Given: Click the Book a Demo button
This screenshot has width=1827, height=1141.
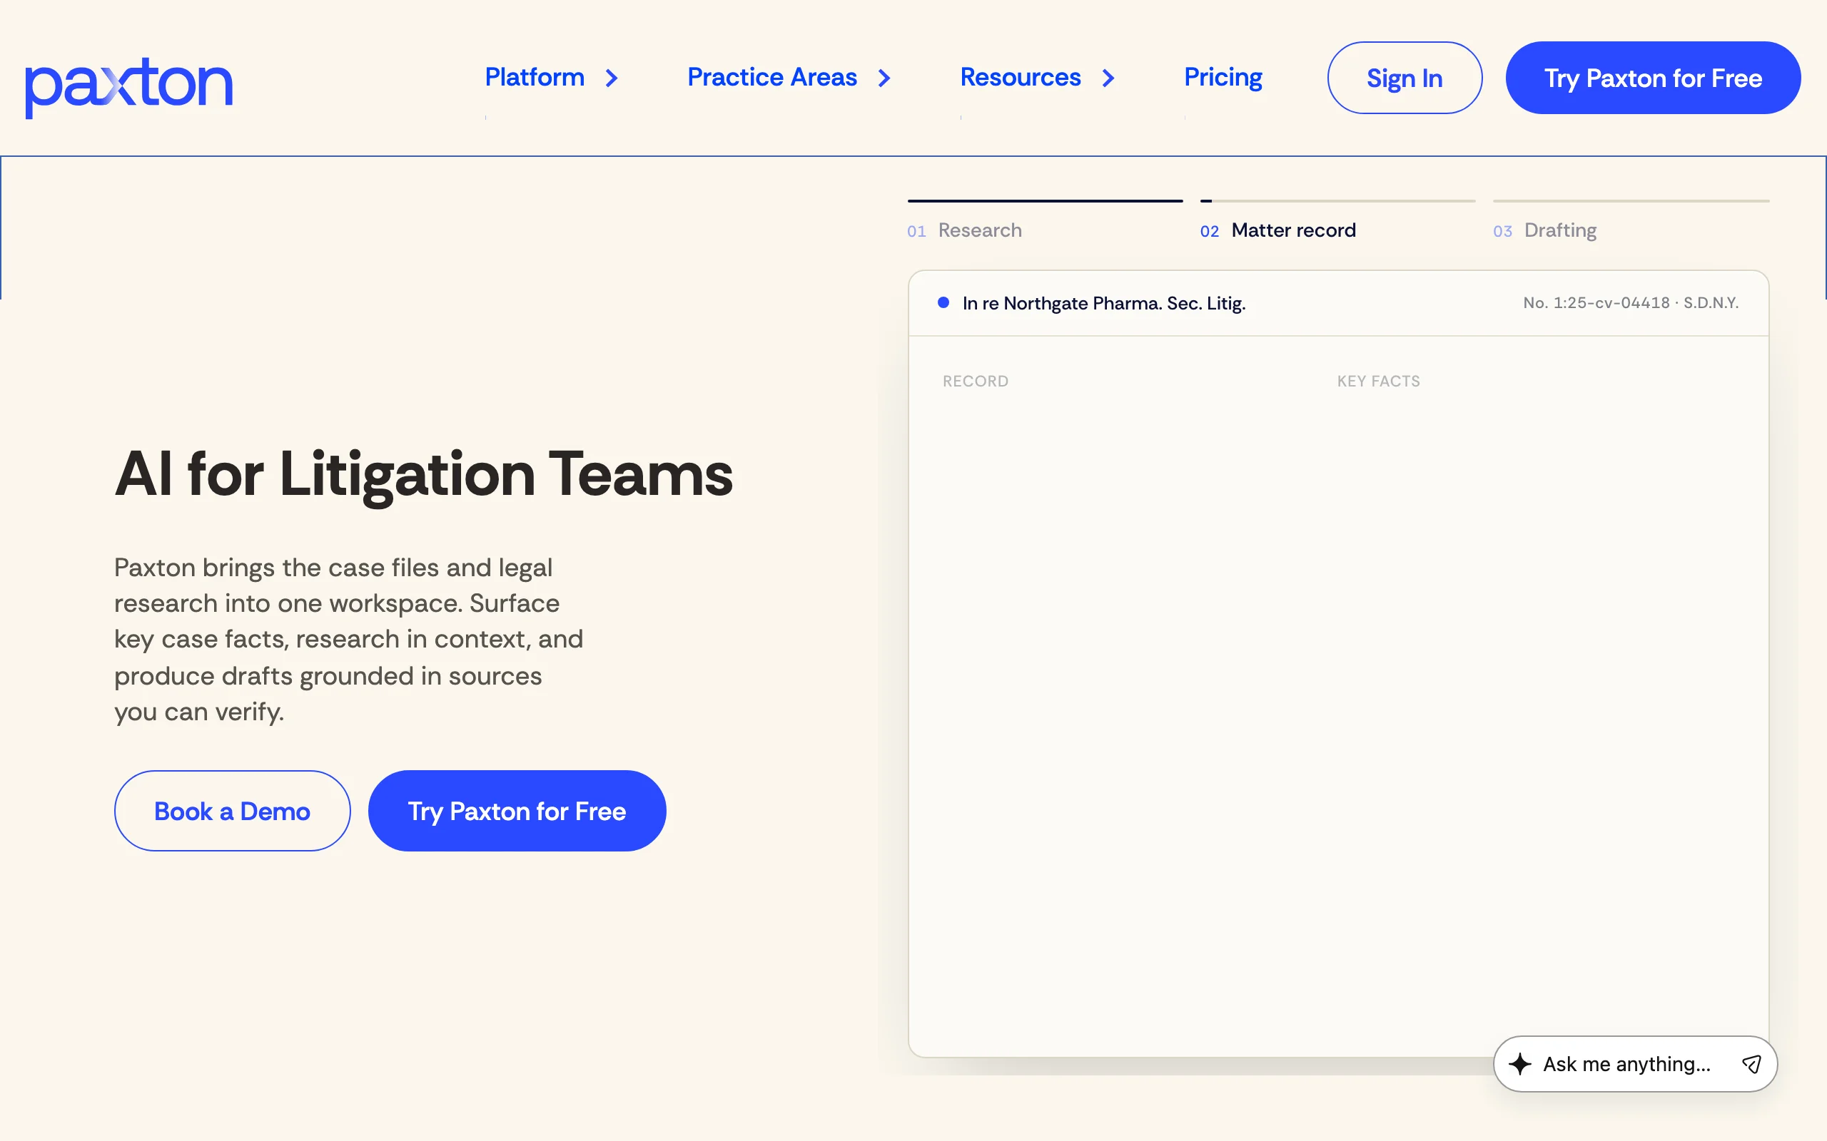Looking at the screenshot, I should (232, 811).
